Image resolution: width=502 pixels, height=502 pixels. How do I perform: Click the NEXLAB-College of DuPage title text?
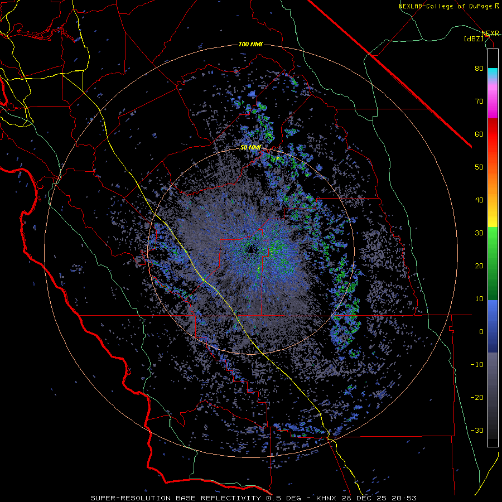(446, 6)
